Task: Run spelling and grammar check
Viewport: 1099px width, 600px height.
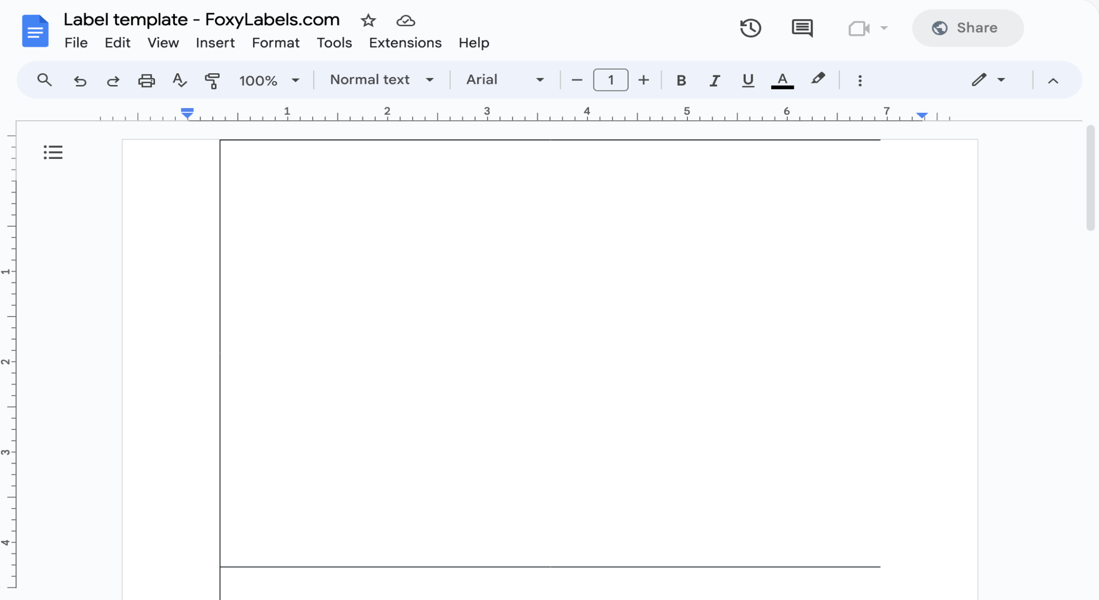Action: [x=180, y=81]
